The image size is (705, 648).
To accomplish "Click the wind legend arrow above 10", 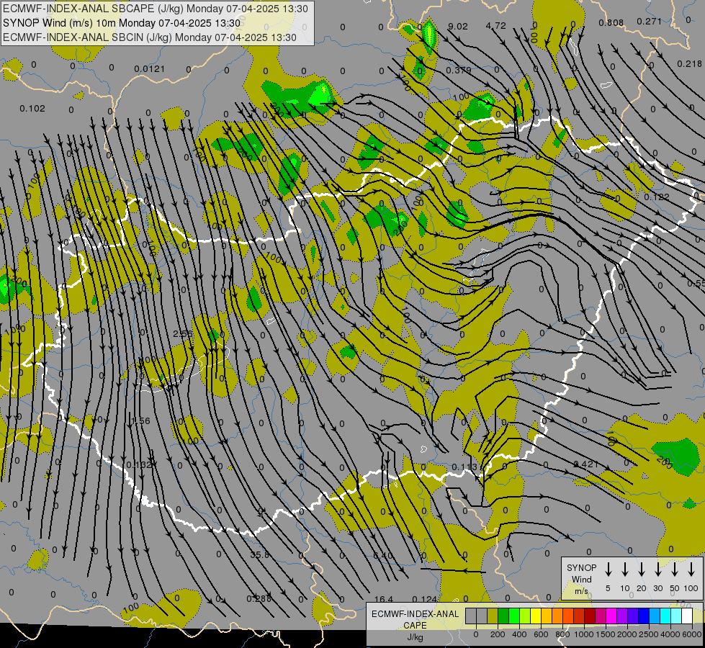I will tap(625, 570).
